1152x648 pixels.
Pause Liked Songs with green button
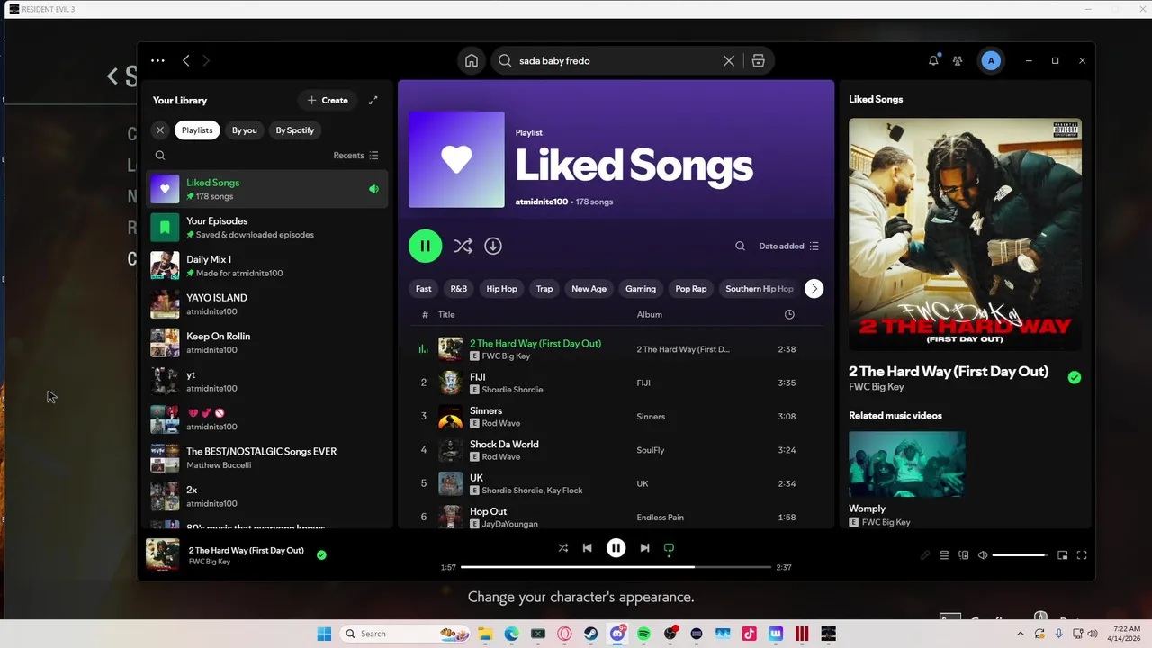tap(425, 246)
